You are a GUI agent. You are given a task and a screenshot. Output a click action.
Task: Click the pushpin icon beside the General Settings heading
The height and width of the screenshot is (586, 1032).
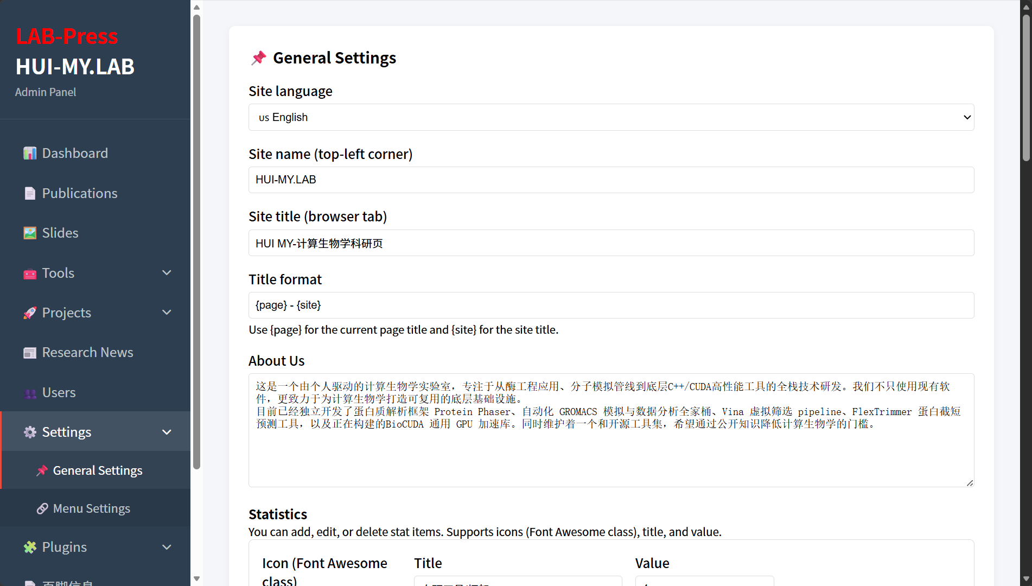259,58
